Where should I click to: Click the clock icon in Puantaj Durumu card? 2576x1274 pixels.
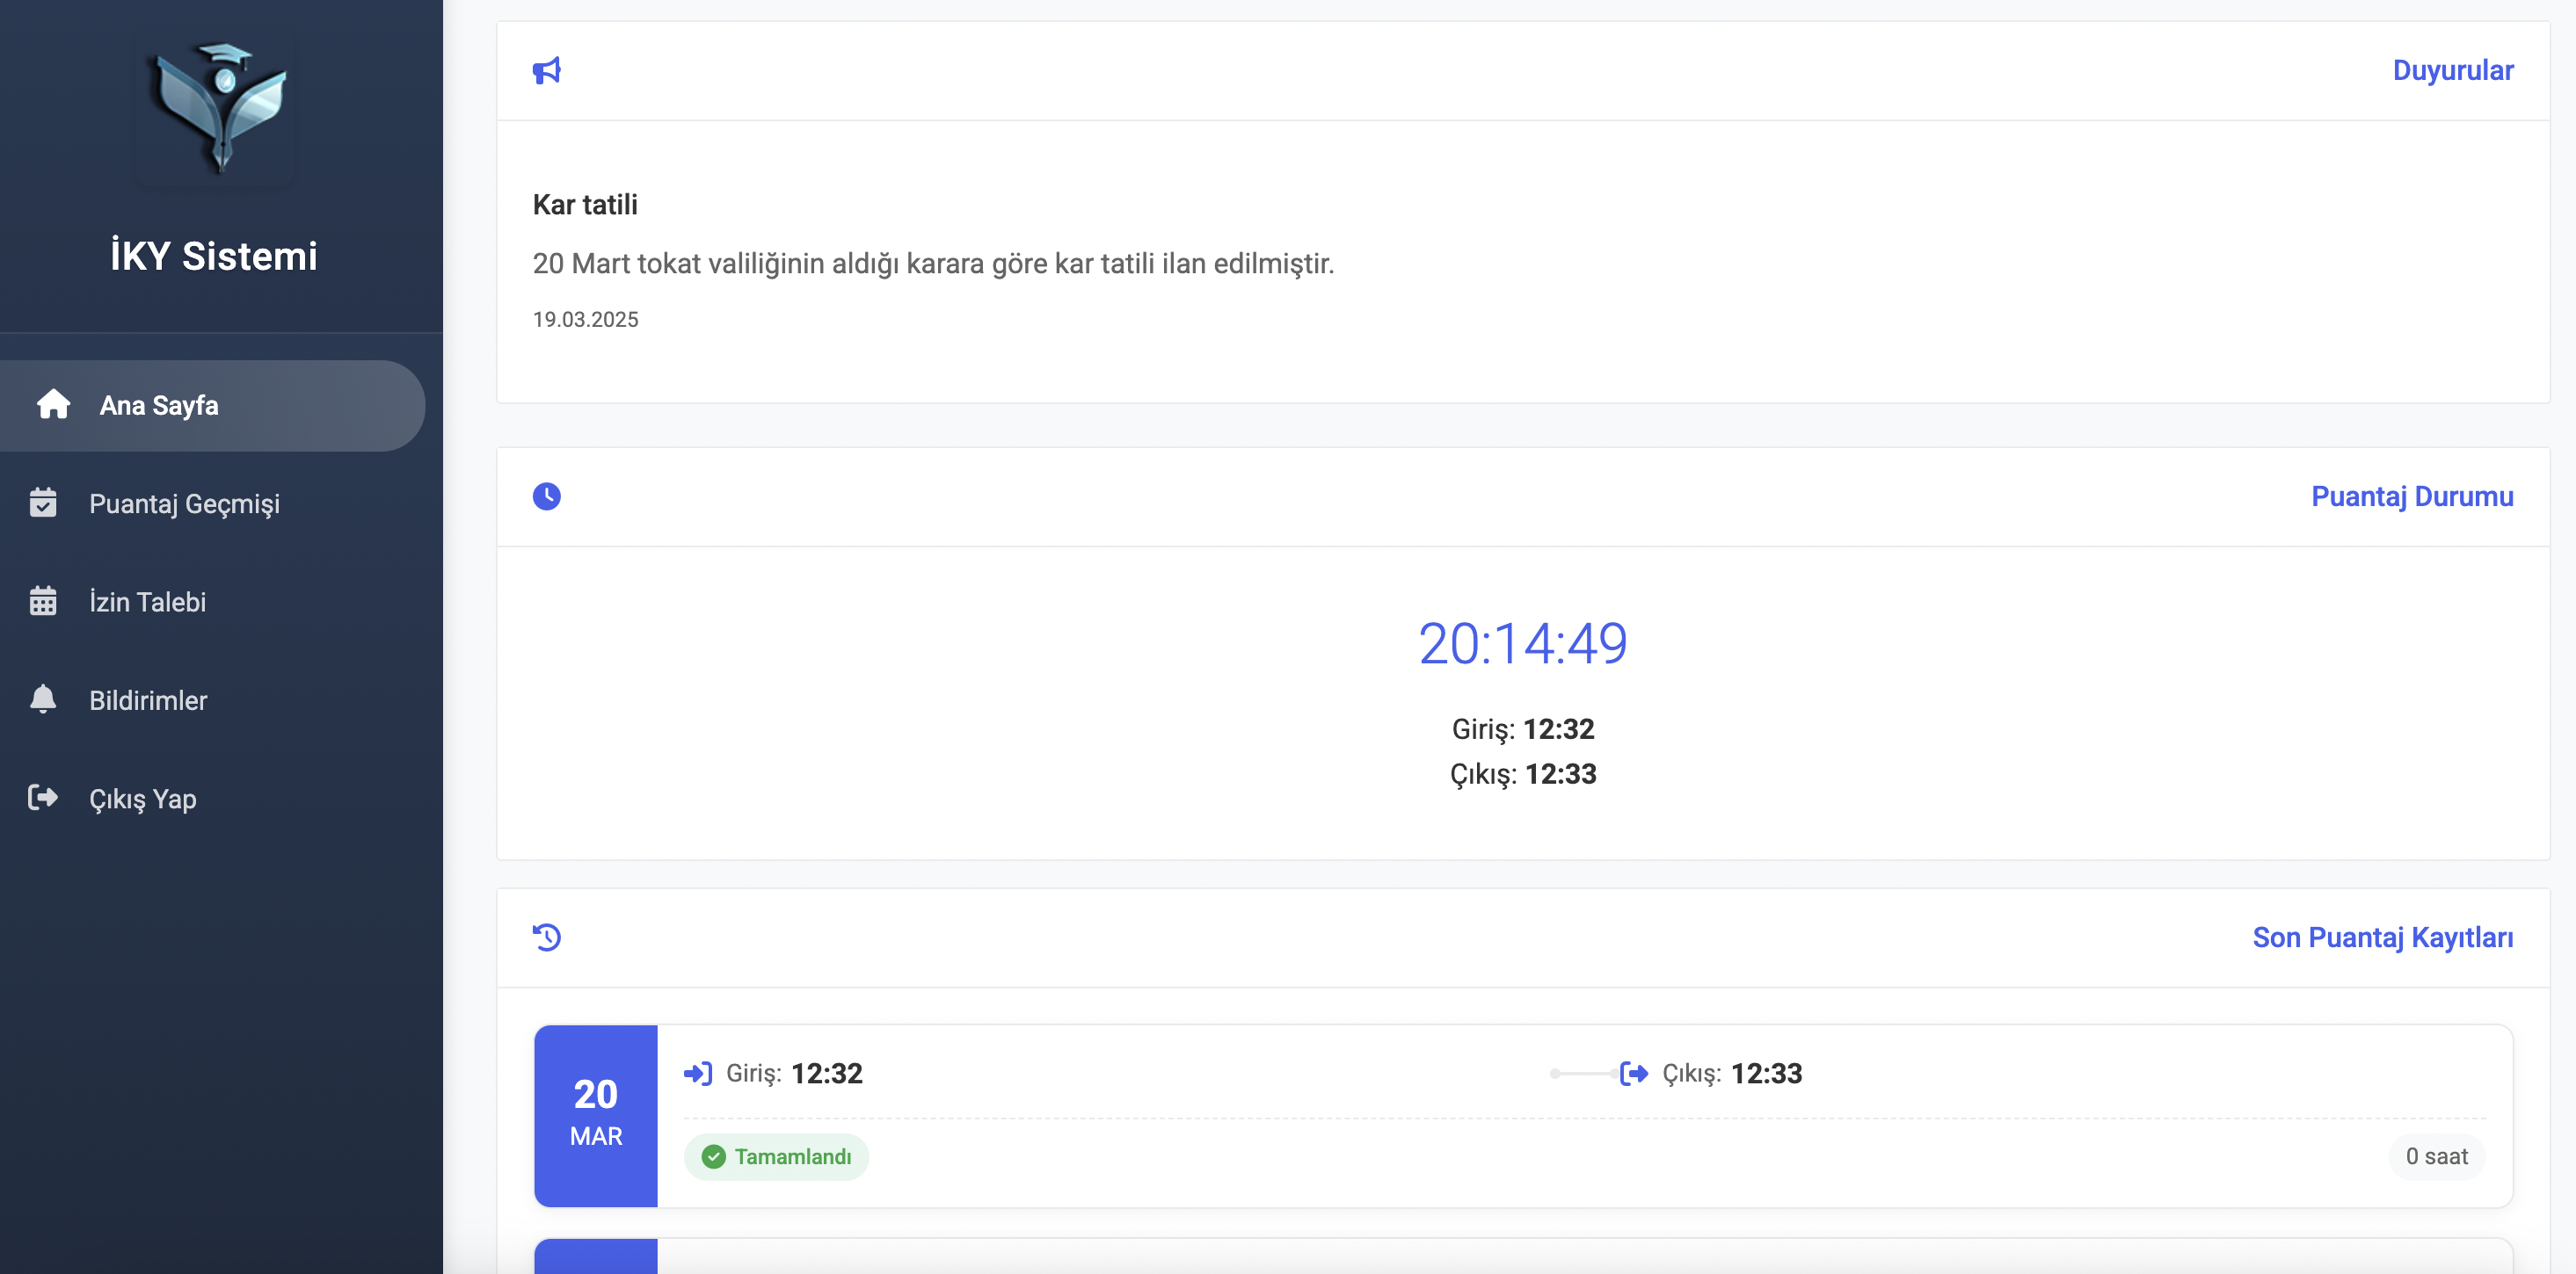pyautogui.click(x=547, y=496)
